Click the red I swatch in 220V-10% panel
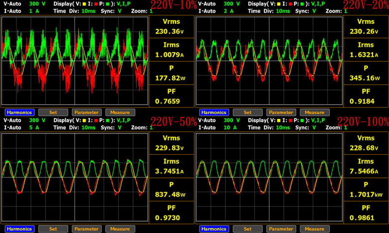Viewport: 389px width, 233px height. (96, 4)
